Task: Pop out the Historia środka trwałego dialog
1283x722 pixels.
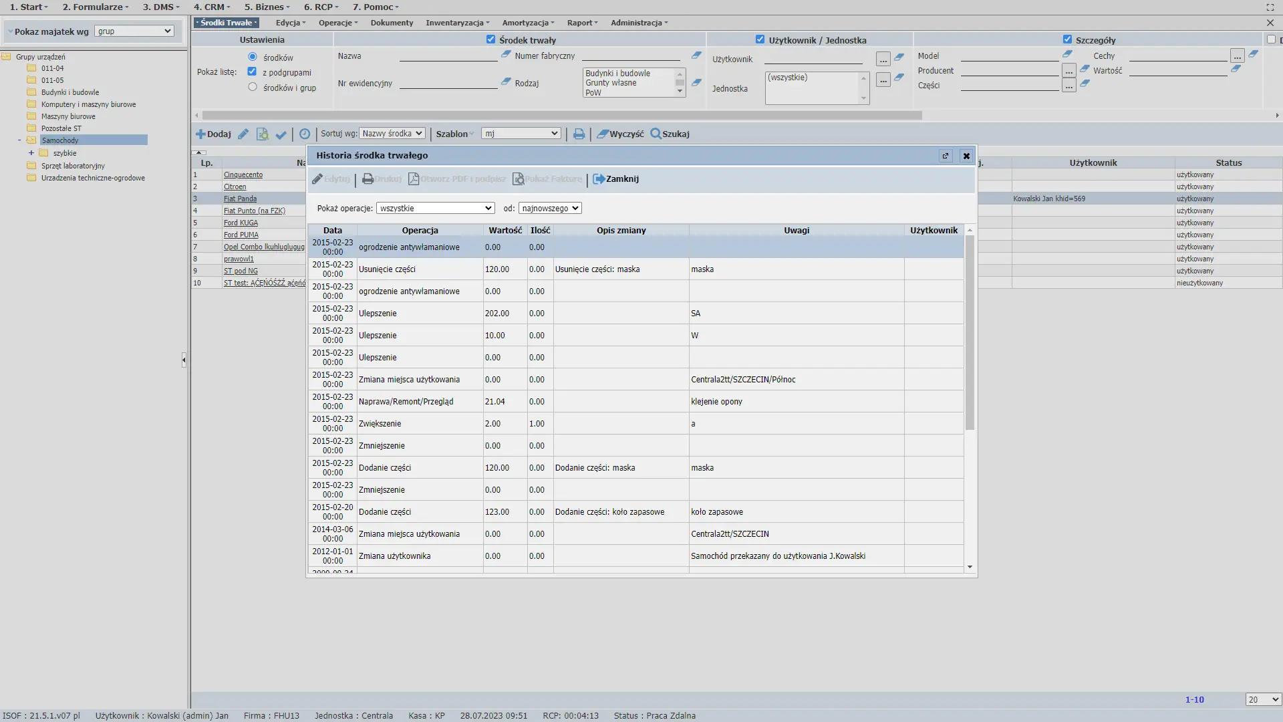Action: coord(945,156)
